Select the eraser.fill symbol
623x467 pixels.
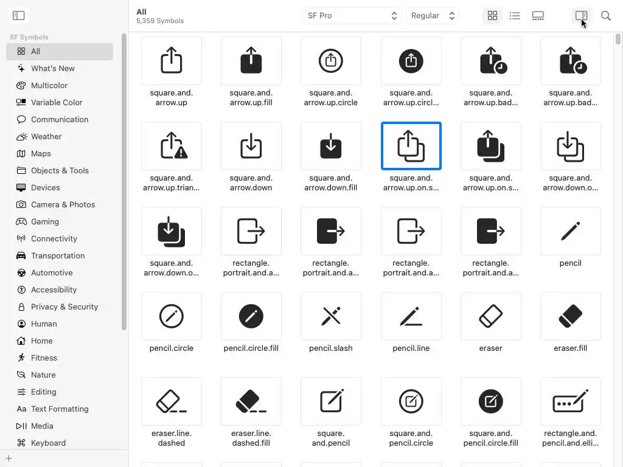coord(571,316)
